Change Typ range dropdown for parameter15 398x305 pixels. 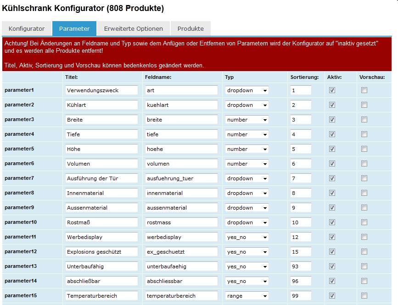click(247, 296)
